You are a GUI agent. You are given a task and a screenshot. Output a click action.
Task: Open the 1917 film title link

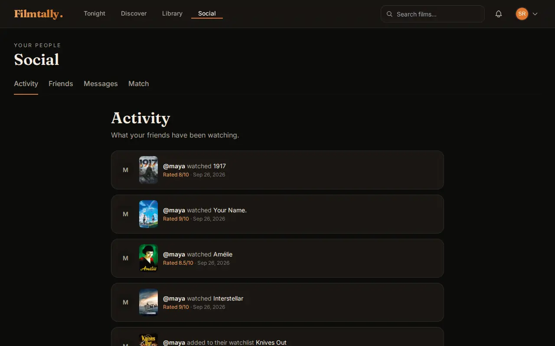tap(219, 166)
